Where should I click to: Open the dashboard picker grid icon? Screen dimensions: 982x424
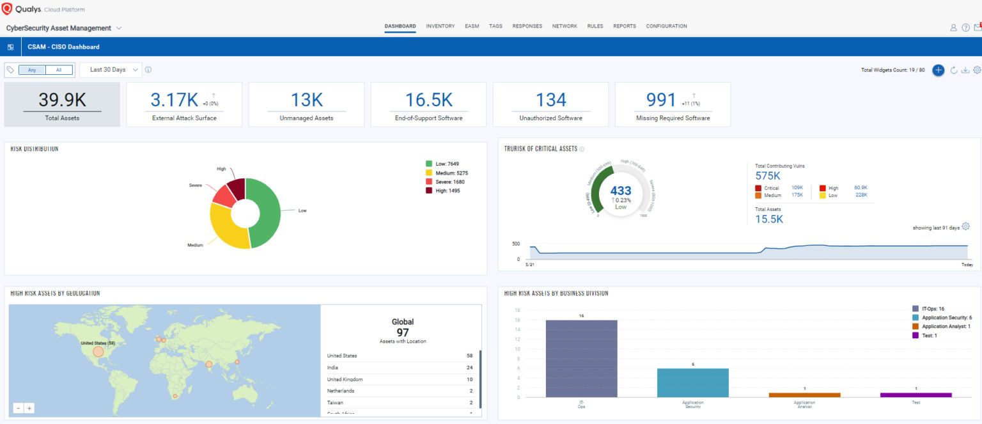10,46
